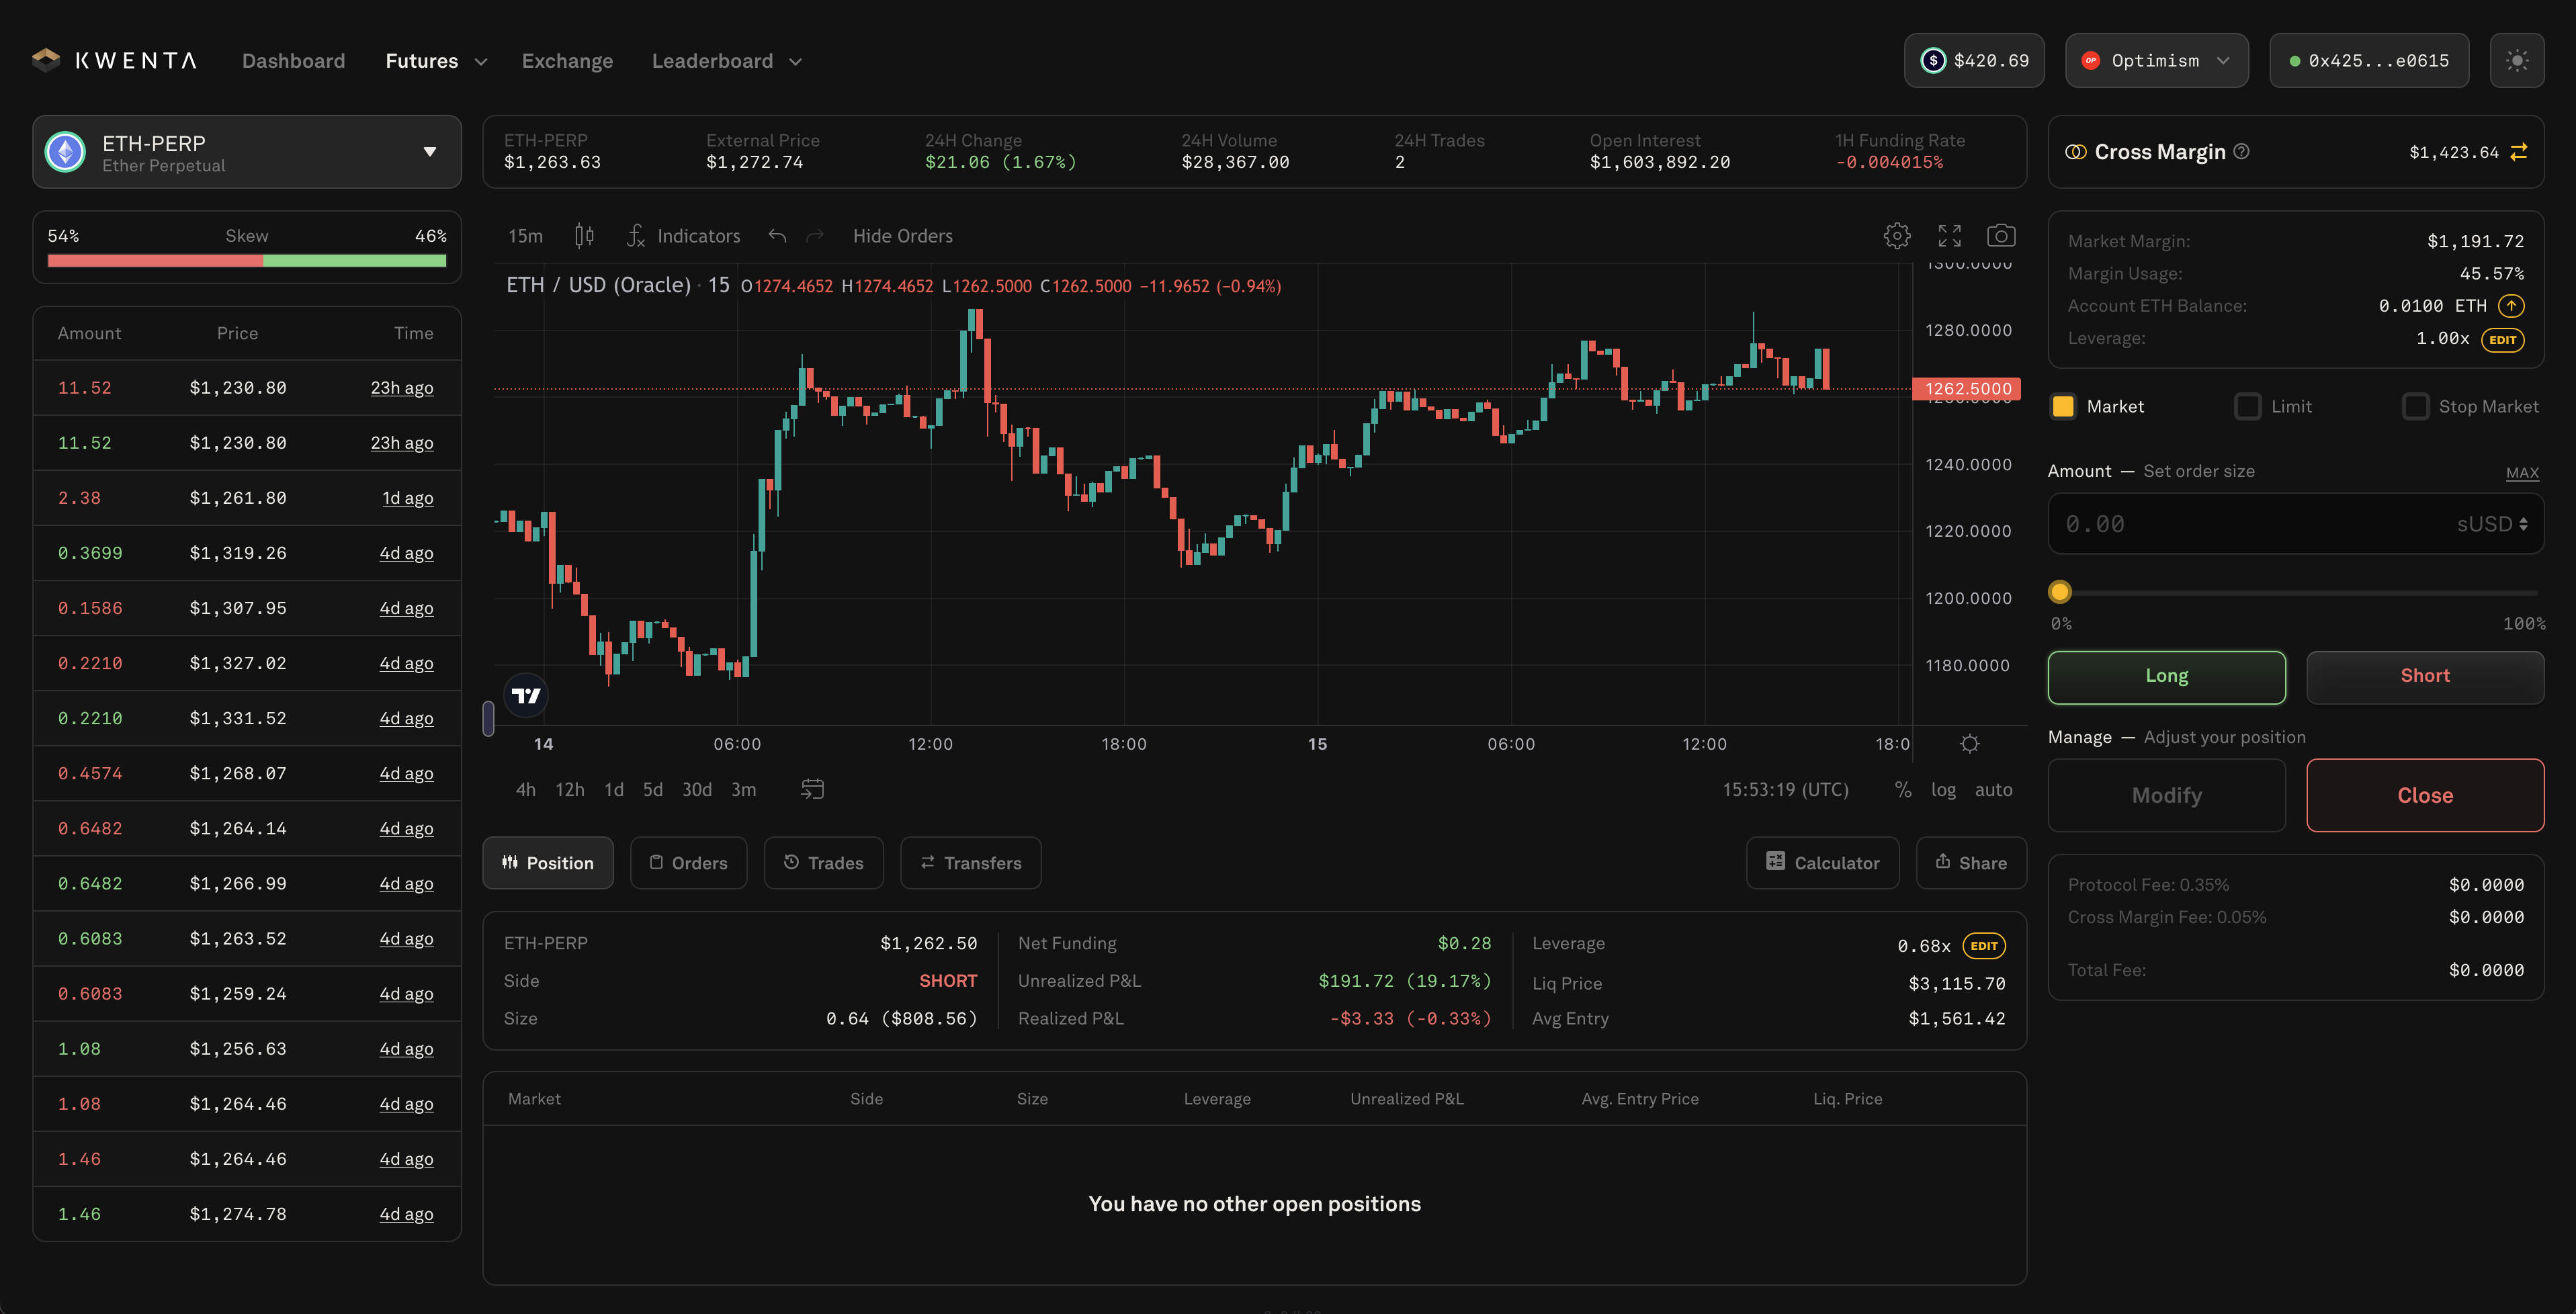The width and height of the screenshot is (2576, 1314).
Task: Select Limit order type checkbox
Action: tap(2247, 406)
